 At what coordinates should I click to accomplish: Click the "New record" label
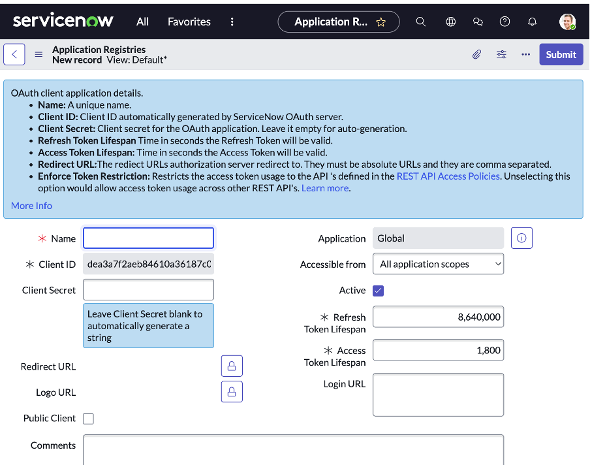[77, 60]
